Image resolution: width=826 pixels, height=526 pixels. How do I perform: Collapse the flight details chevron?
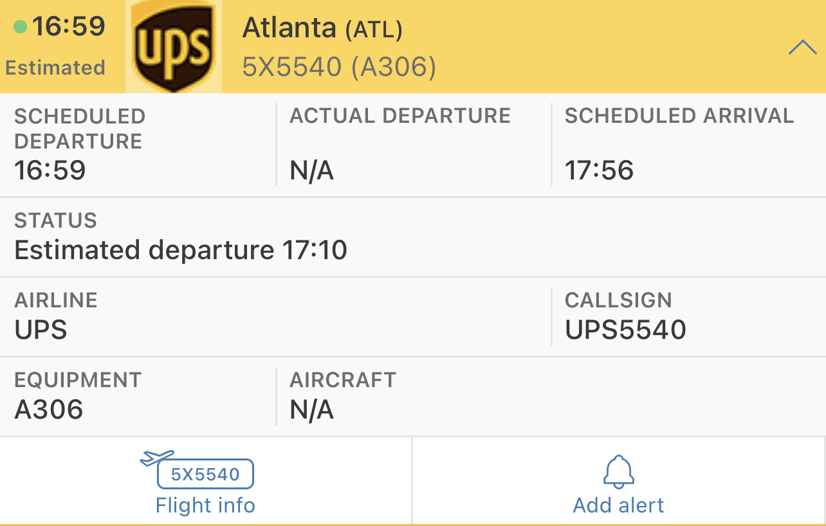[802, 48]
